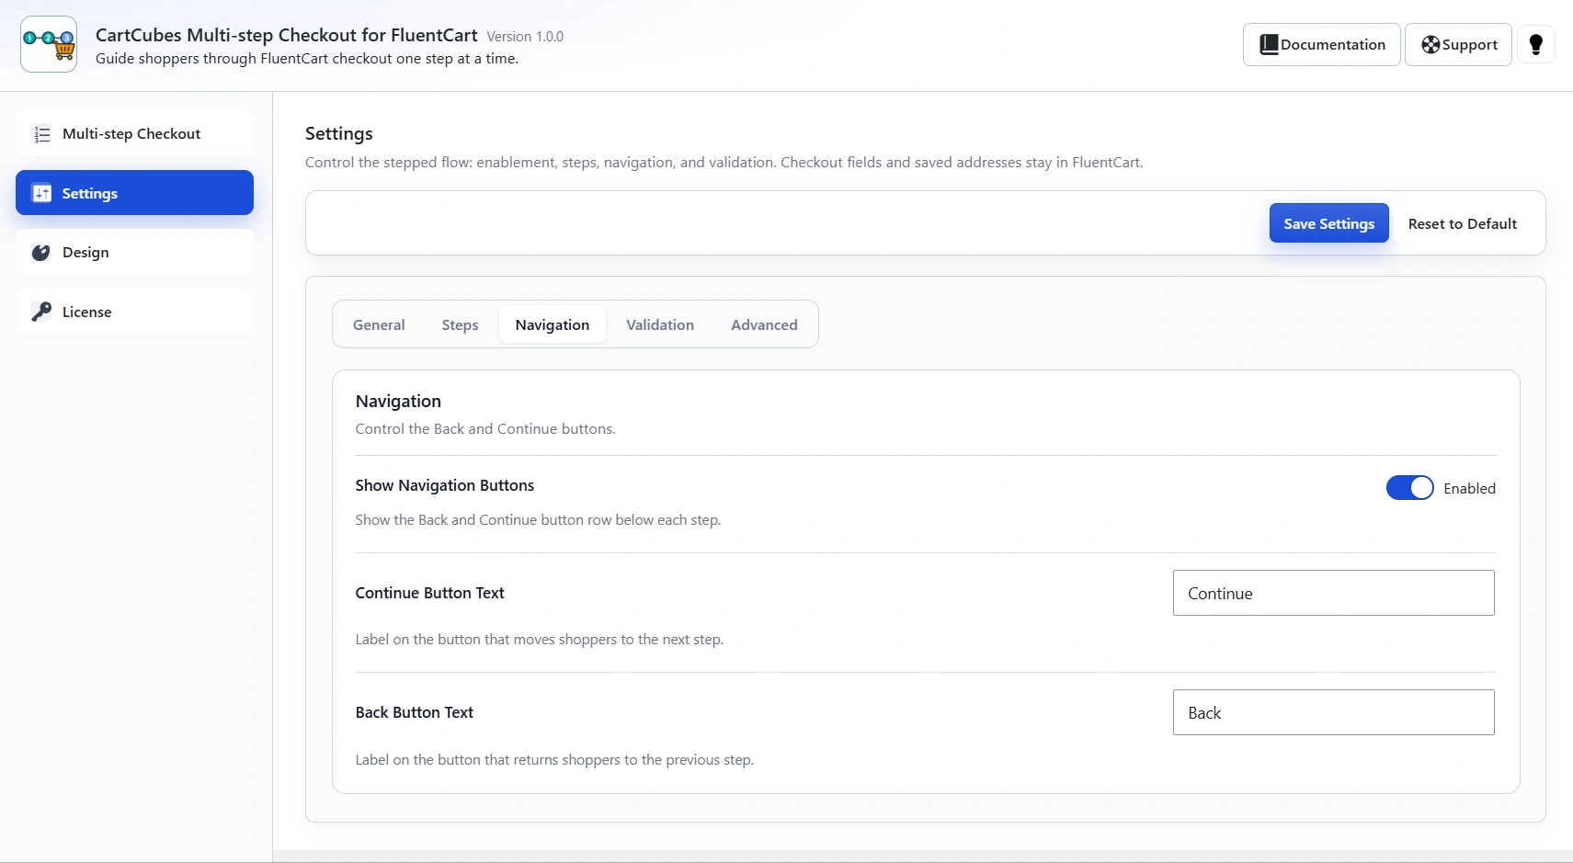The width and height of the screenshot is (1573, 863).
Task: Go to the Validation tab
Action: 660,324
